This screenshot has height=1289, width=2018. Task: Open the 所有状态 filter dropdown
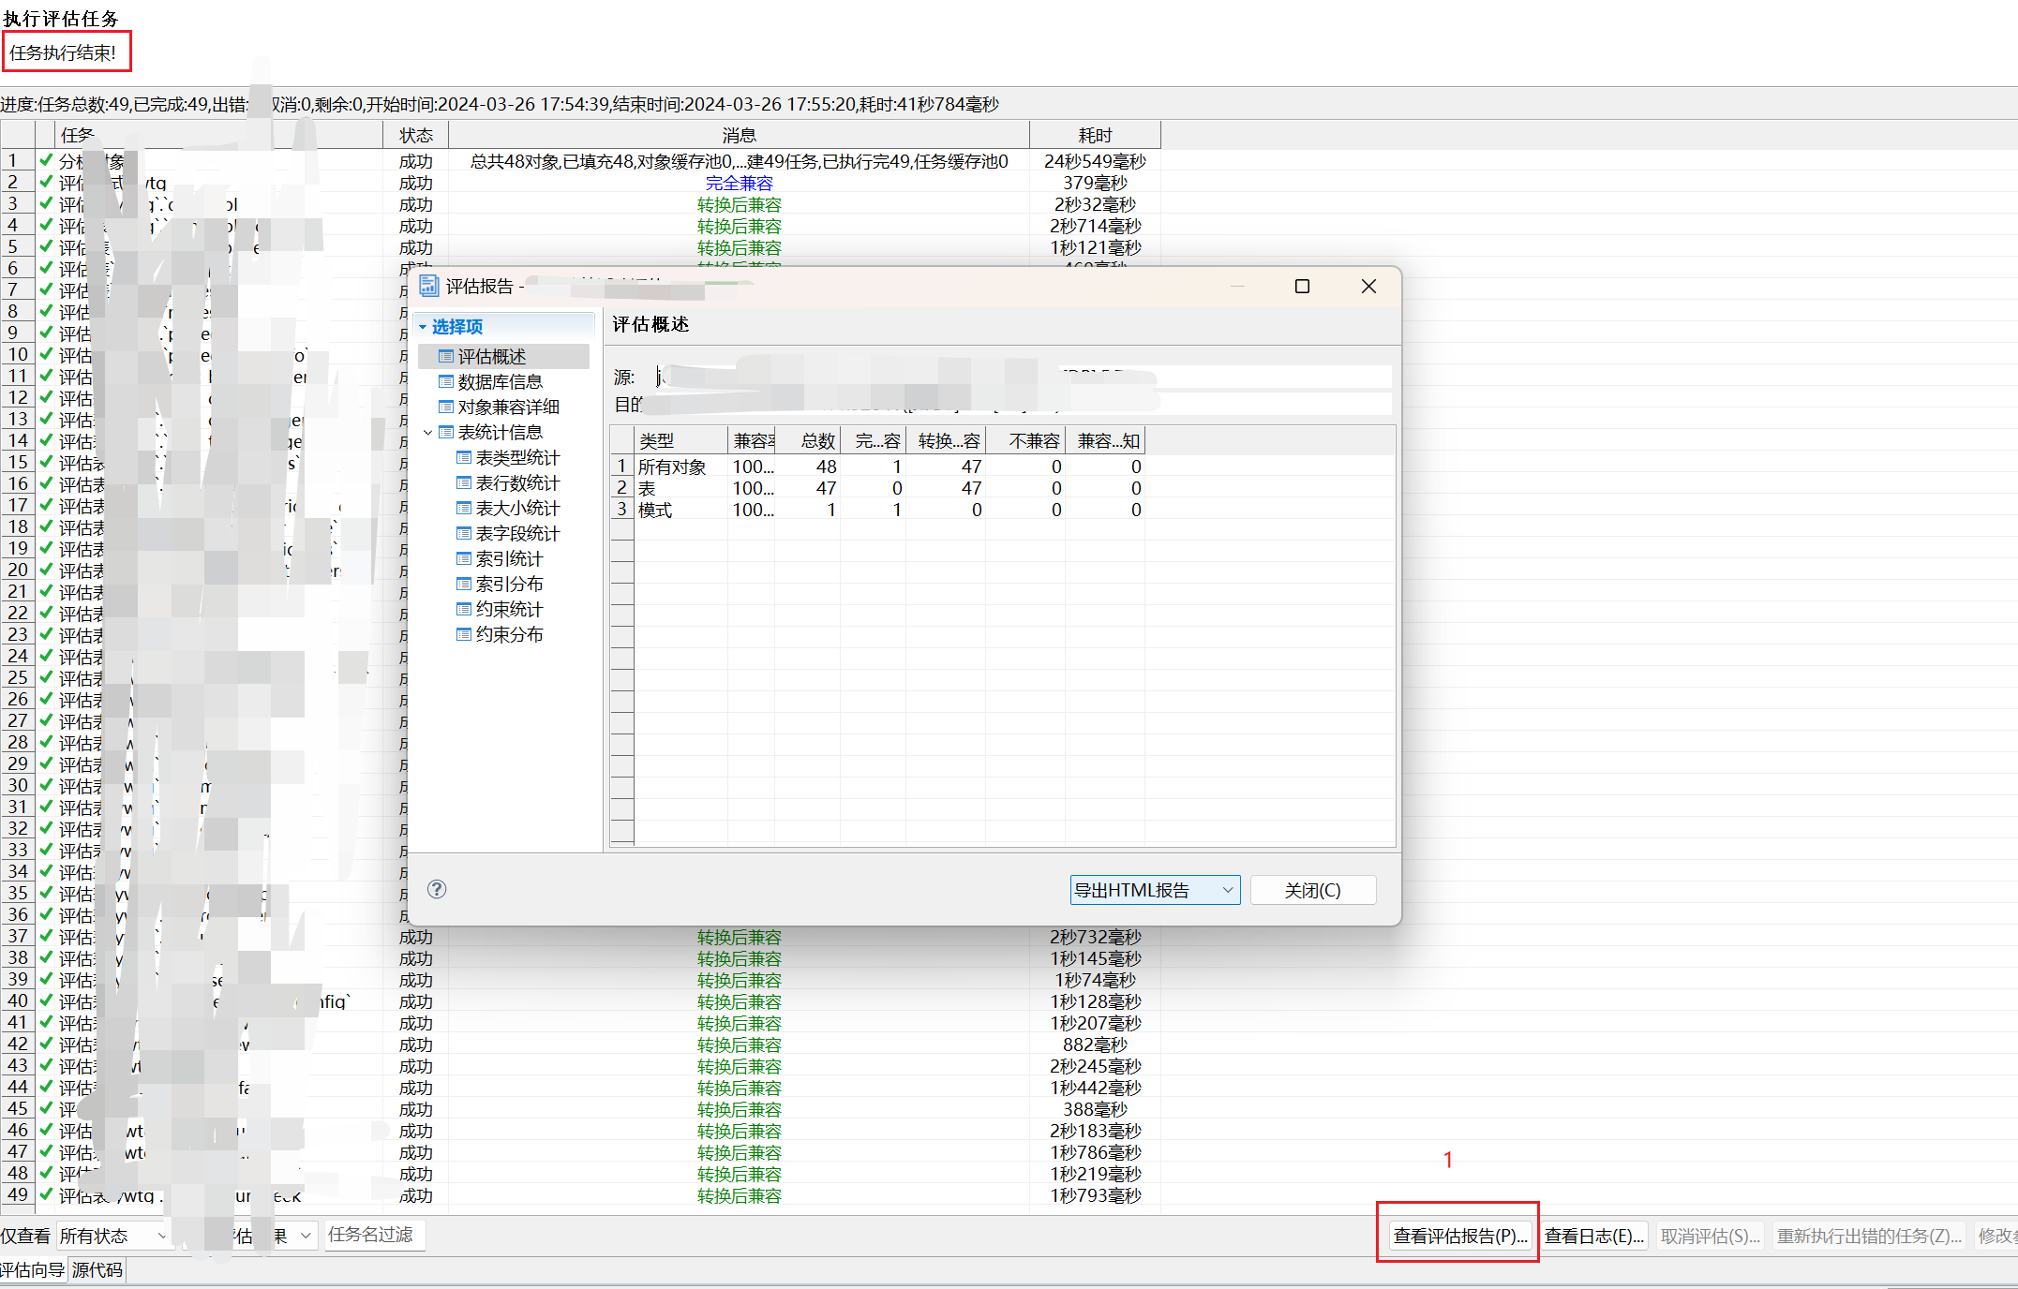point(161,1236)
